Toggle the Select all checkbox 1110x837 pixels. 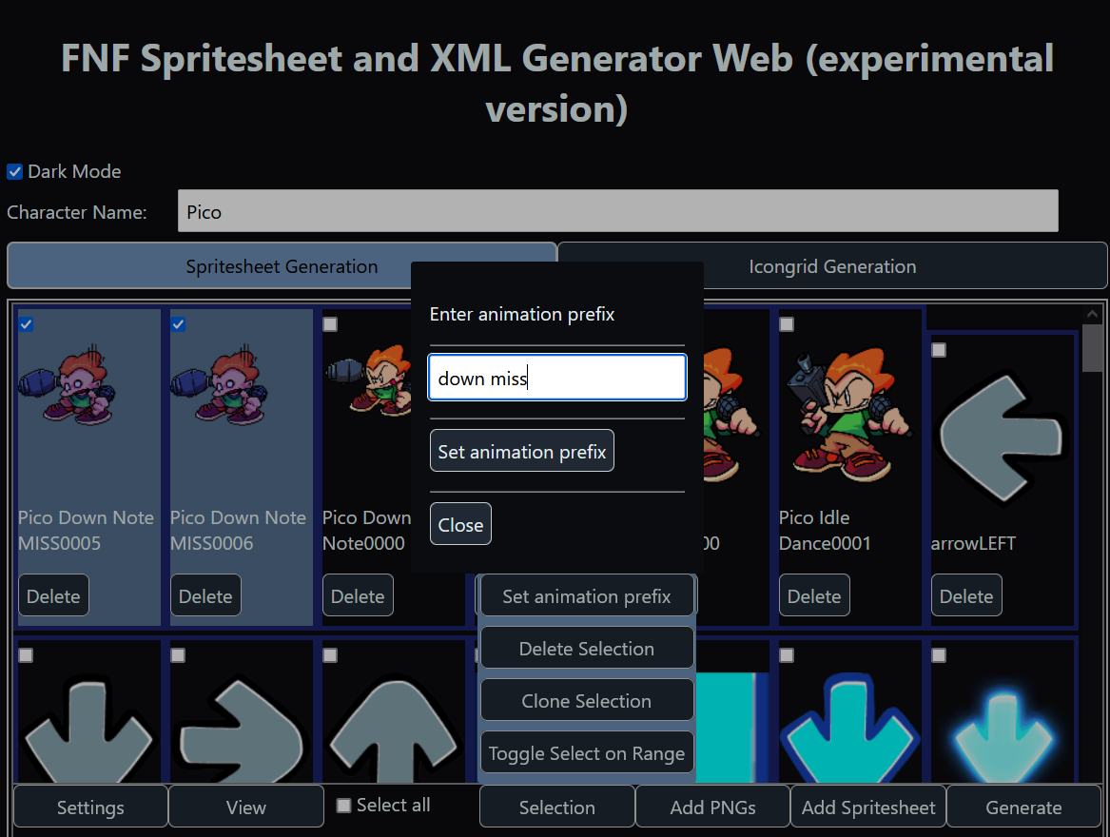[343, 805]
